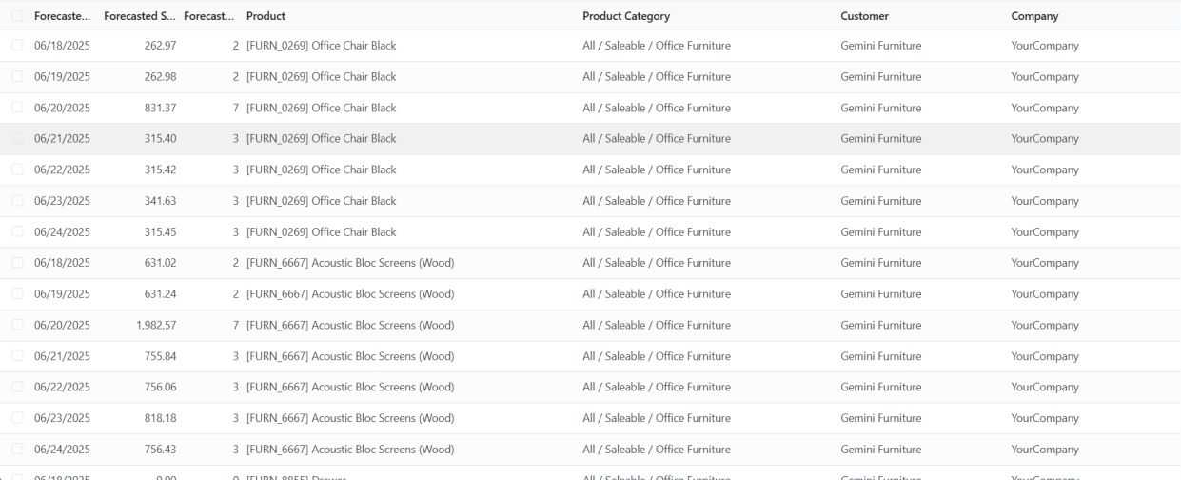
Task: Sort by the Product column header
Action: click(x=266, y=16)
